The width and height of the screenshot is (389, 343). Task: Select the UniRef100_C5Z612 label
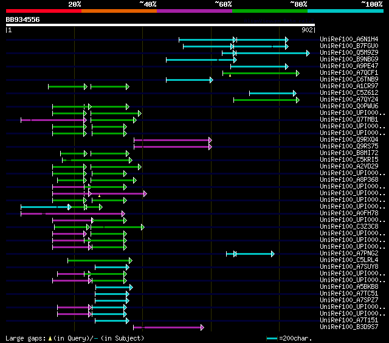[x=349, y=92]
